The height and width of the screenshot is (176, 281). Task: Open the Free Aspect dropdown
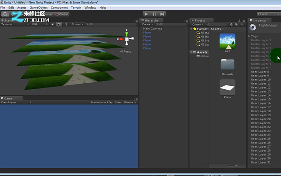[16, 103]
